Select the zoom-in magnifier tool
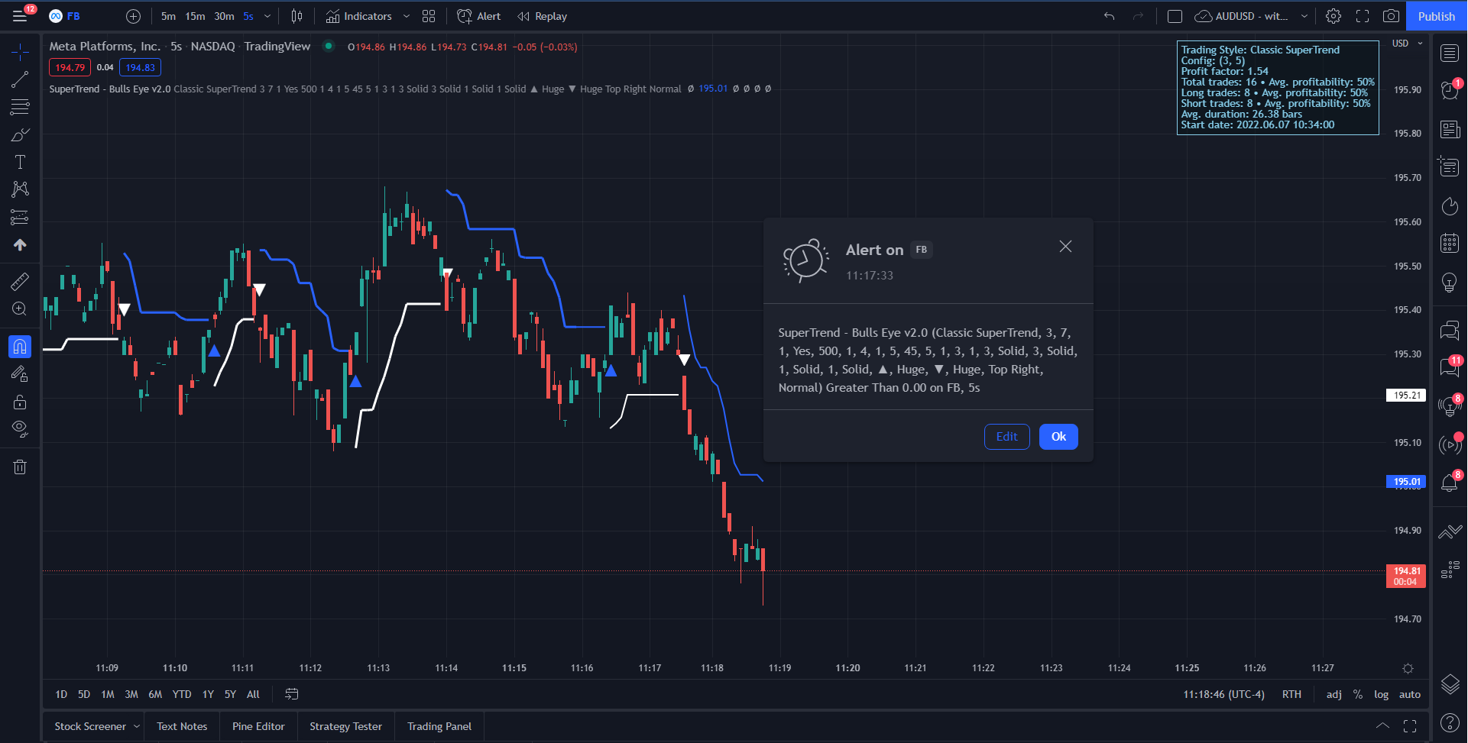1468x743 pixels. 20,309
